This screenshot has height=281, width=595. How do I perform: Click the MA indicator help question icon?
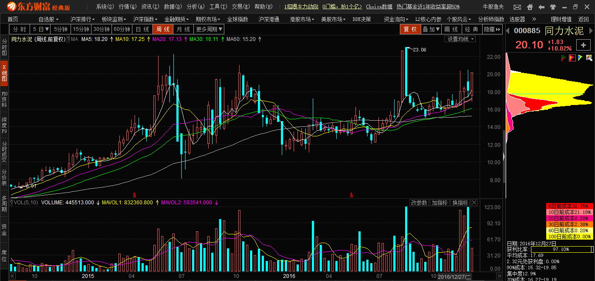[x=68, y=39]
